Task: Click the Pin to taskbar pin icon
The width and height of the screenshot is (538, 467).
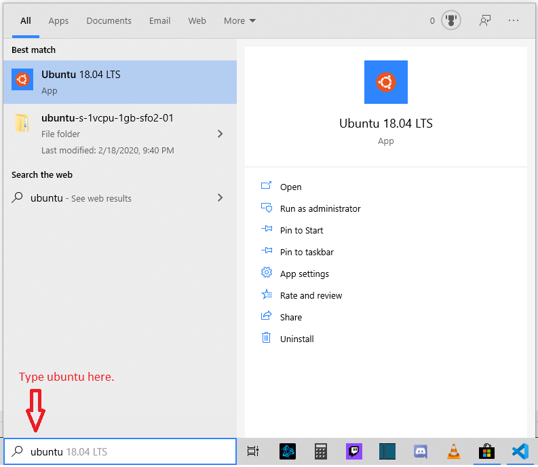Action: pyautogui.click(x=267, y=250)
